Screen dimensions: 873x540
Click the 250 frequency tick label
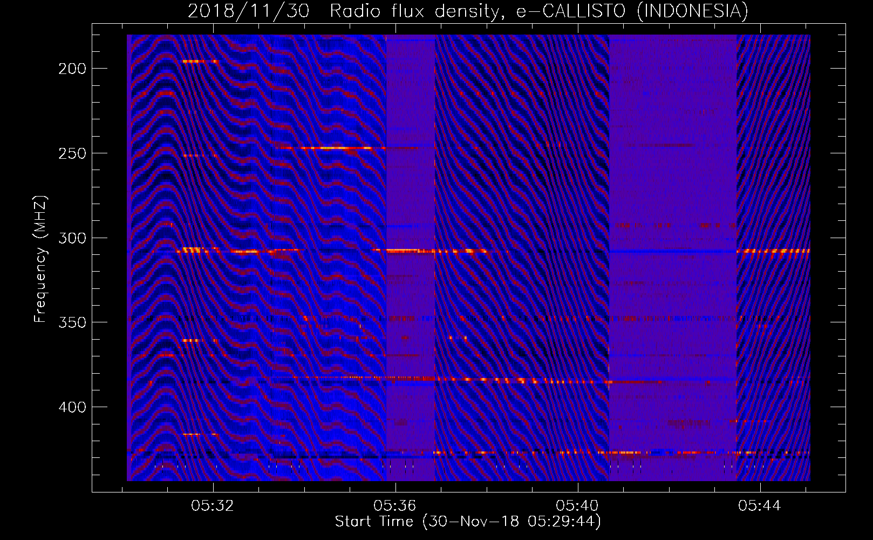[72, 153]
